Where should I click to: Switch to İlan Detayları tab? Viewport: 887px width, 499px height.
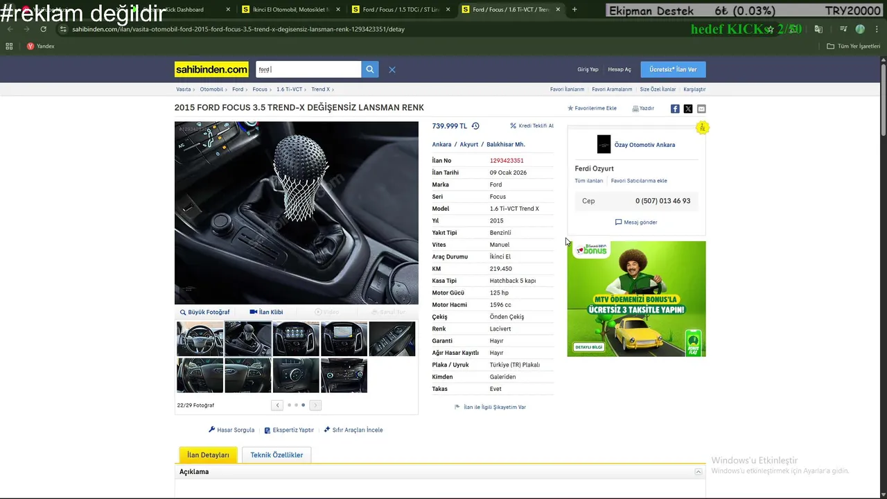(x=208, y=455)
